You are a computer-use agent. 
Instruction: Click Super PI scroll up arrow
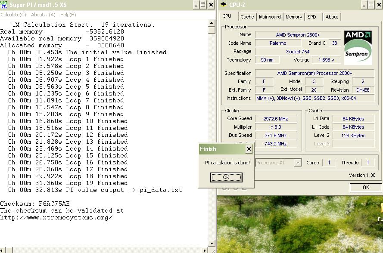(x=212, y=23)
